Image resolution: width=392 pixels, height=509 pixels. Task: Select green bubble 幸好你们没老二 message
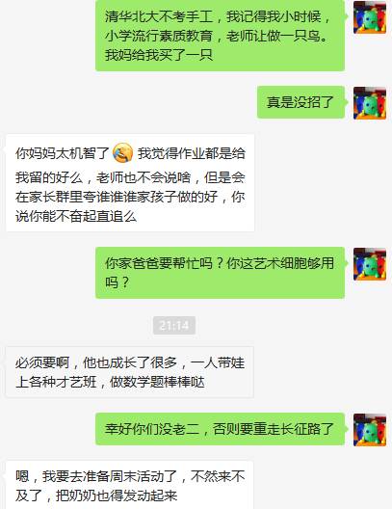pos(220,429)
